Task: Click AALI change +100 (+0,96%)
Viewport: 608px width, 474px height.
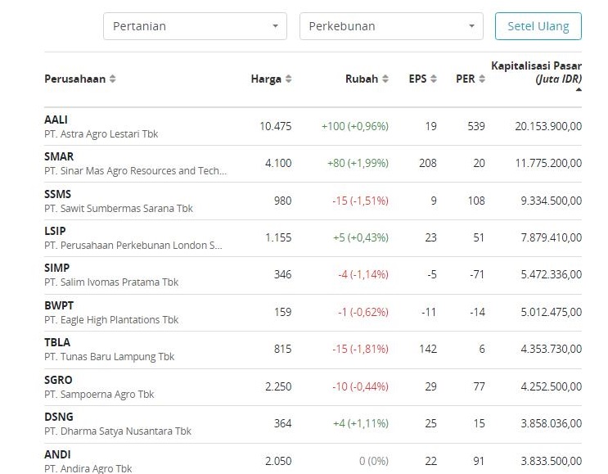Action: coord(355,126)
